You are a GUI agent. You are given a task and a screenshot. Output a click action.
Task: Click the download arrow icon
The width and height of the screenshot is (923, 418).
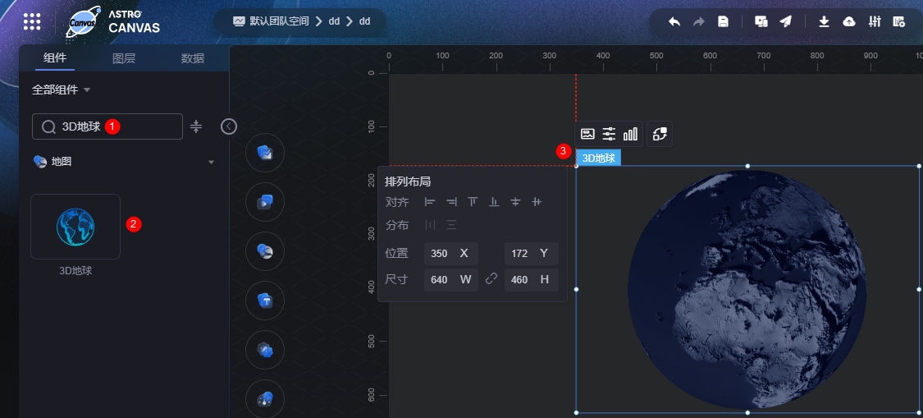(x=824, y=21)
